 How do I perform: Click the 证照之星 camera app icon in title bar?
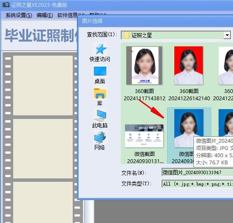(x=6, y=5)
